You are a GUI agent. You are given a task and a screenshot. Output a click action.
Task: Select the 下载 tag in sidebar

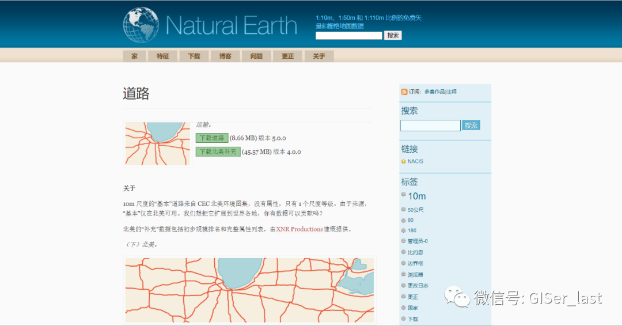pyautogui.click(x=413, y=319)
